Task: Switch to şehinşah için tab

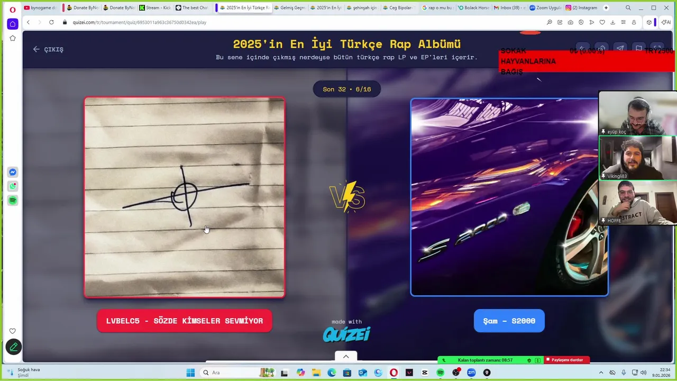Action: [361, 8]
